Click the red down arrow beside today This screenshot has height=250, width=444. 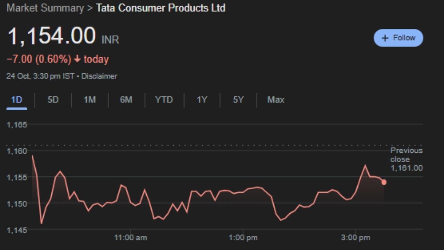(77, 59)
